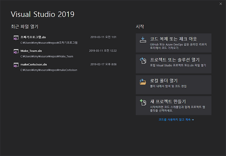226x156 pixels.
Task: Click the date 2019-03-11 오전 12:22
Action: (x=103, y=51)
